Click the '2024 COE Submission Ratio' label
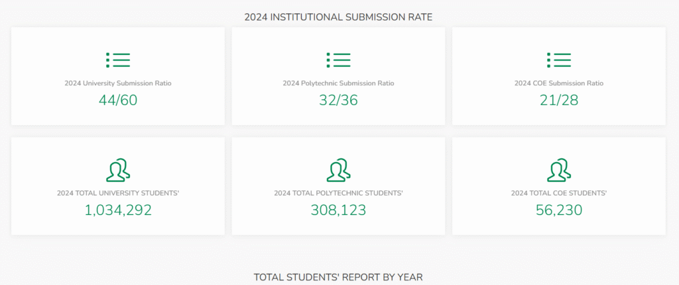This screenshot has height=285, width=679. (559, 83)
